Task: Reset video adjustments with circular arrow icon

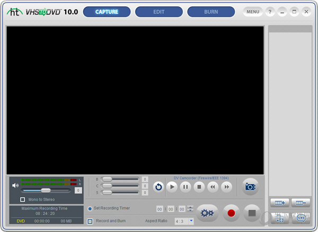Action: pos(158,187)
